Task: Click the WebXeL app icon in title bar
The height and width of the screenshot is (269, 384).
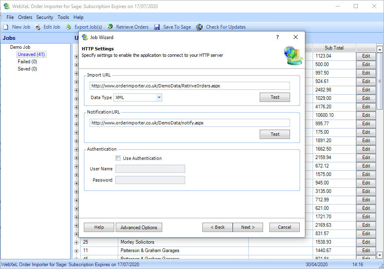Action: (x=6, y=6)
